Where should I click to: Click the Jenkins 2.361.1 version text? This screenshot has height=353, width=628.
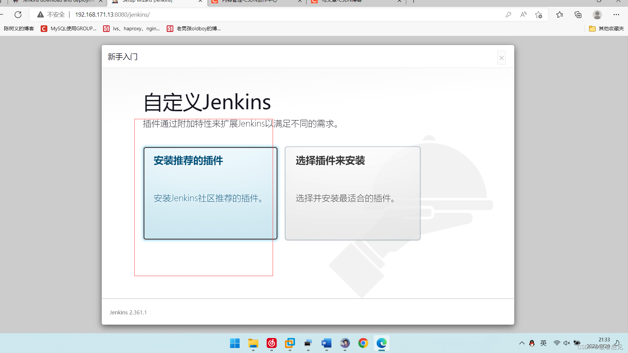click(128, 312)
